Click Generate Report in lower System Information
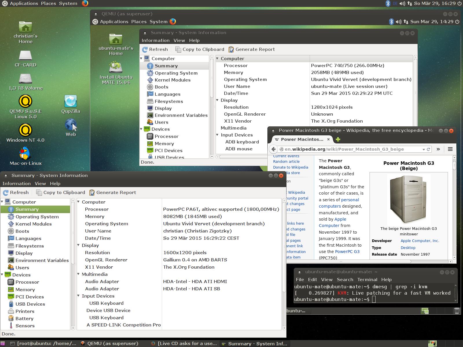The width and height of the screenshot is (463, 347). tap(113, 192)
